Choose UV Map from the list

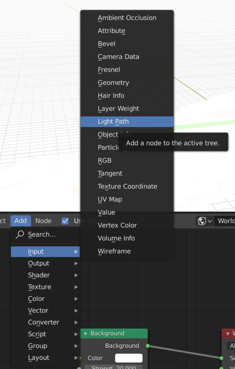tap(127, 199)
